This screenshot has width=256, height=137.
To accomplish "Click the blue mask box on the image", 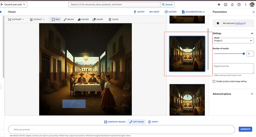I will 74,104.
